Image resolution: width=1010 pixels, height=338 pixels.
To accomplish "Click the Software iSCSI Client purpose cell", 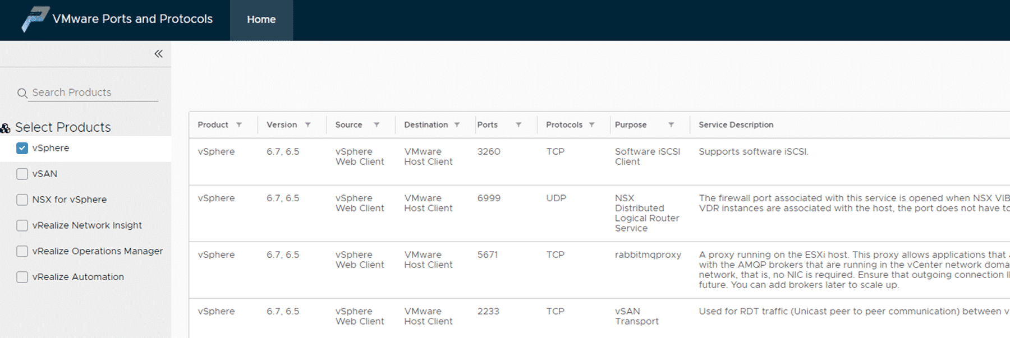I will 648,157.
